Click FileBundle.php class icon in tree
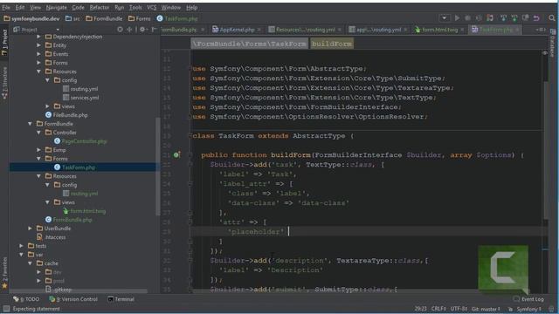This screenshot has width=559, height=314. tap(49, 115)
